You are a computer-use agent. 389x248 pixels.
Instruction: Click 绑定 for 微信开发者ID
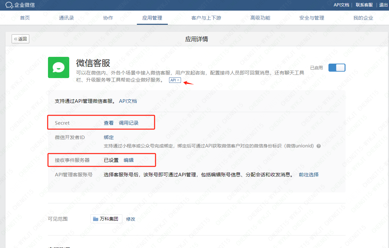[x=109, y=137]
